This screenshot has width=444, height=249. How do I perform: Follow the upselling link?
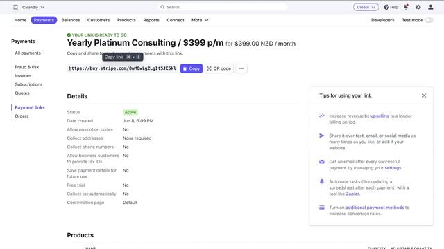(x=379, y=116)
